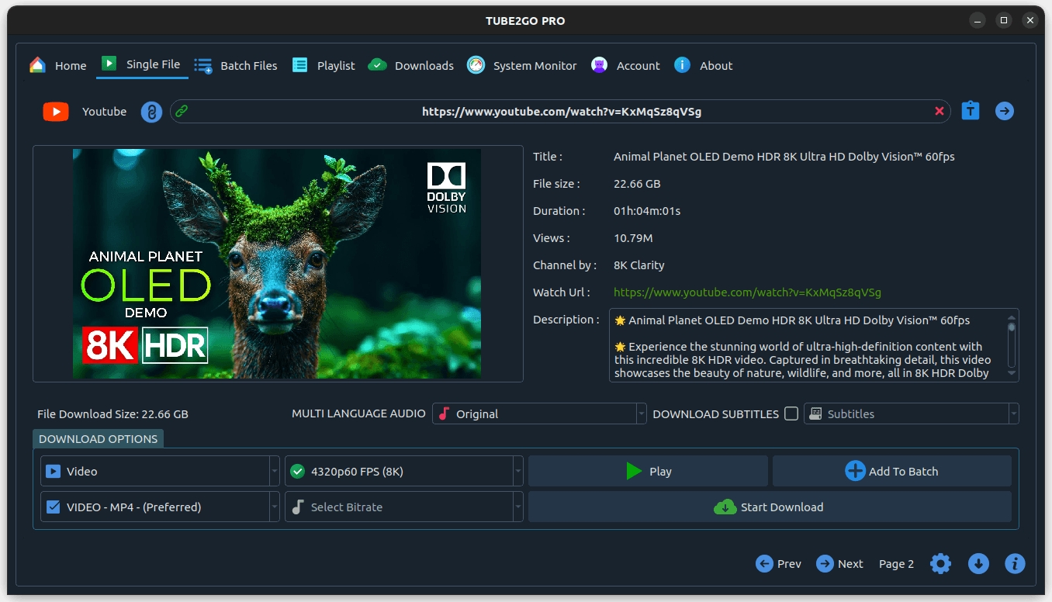The image size is (1052, 602).
Task: Click the red YouTube logo icon
Action: [56, 112]
